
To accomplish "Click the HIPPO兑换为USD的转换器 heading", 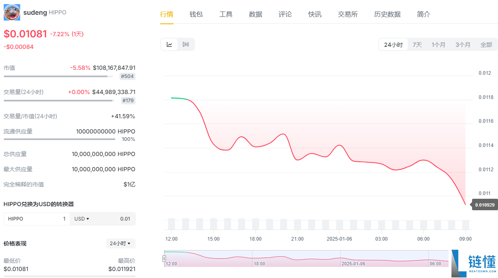I will (39, 204).
